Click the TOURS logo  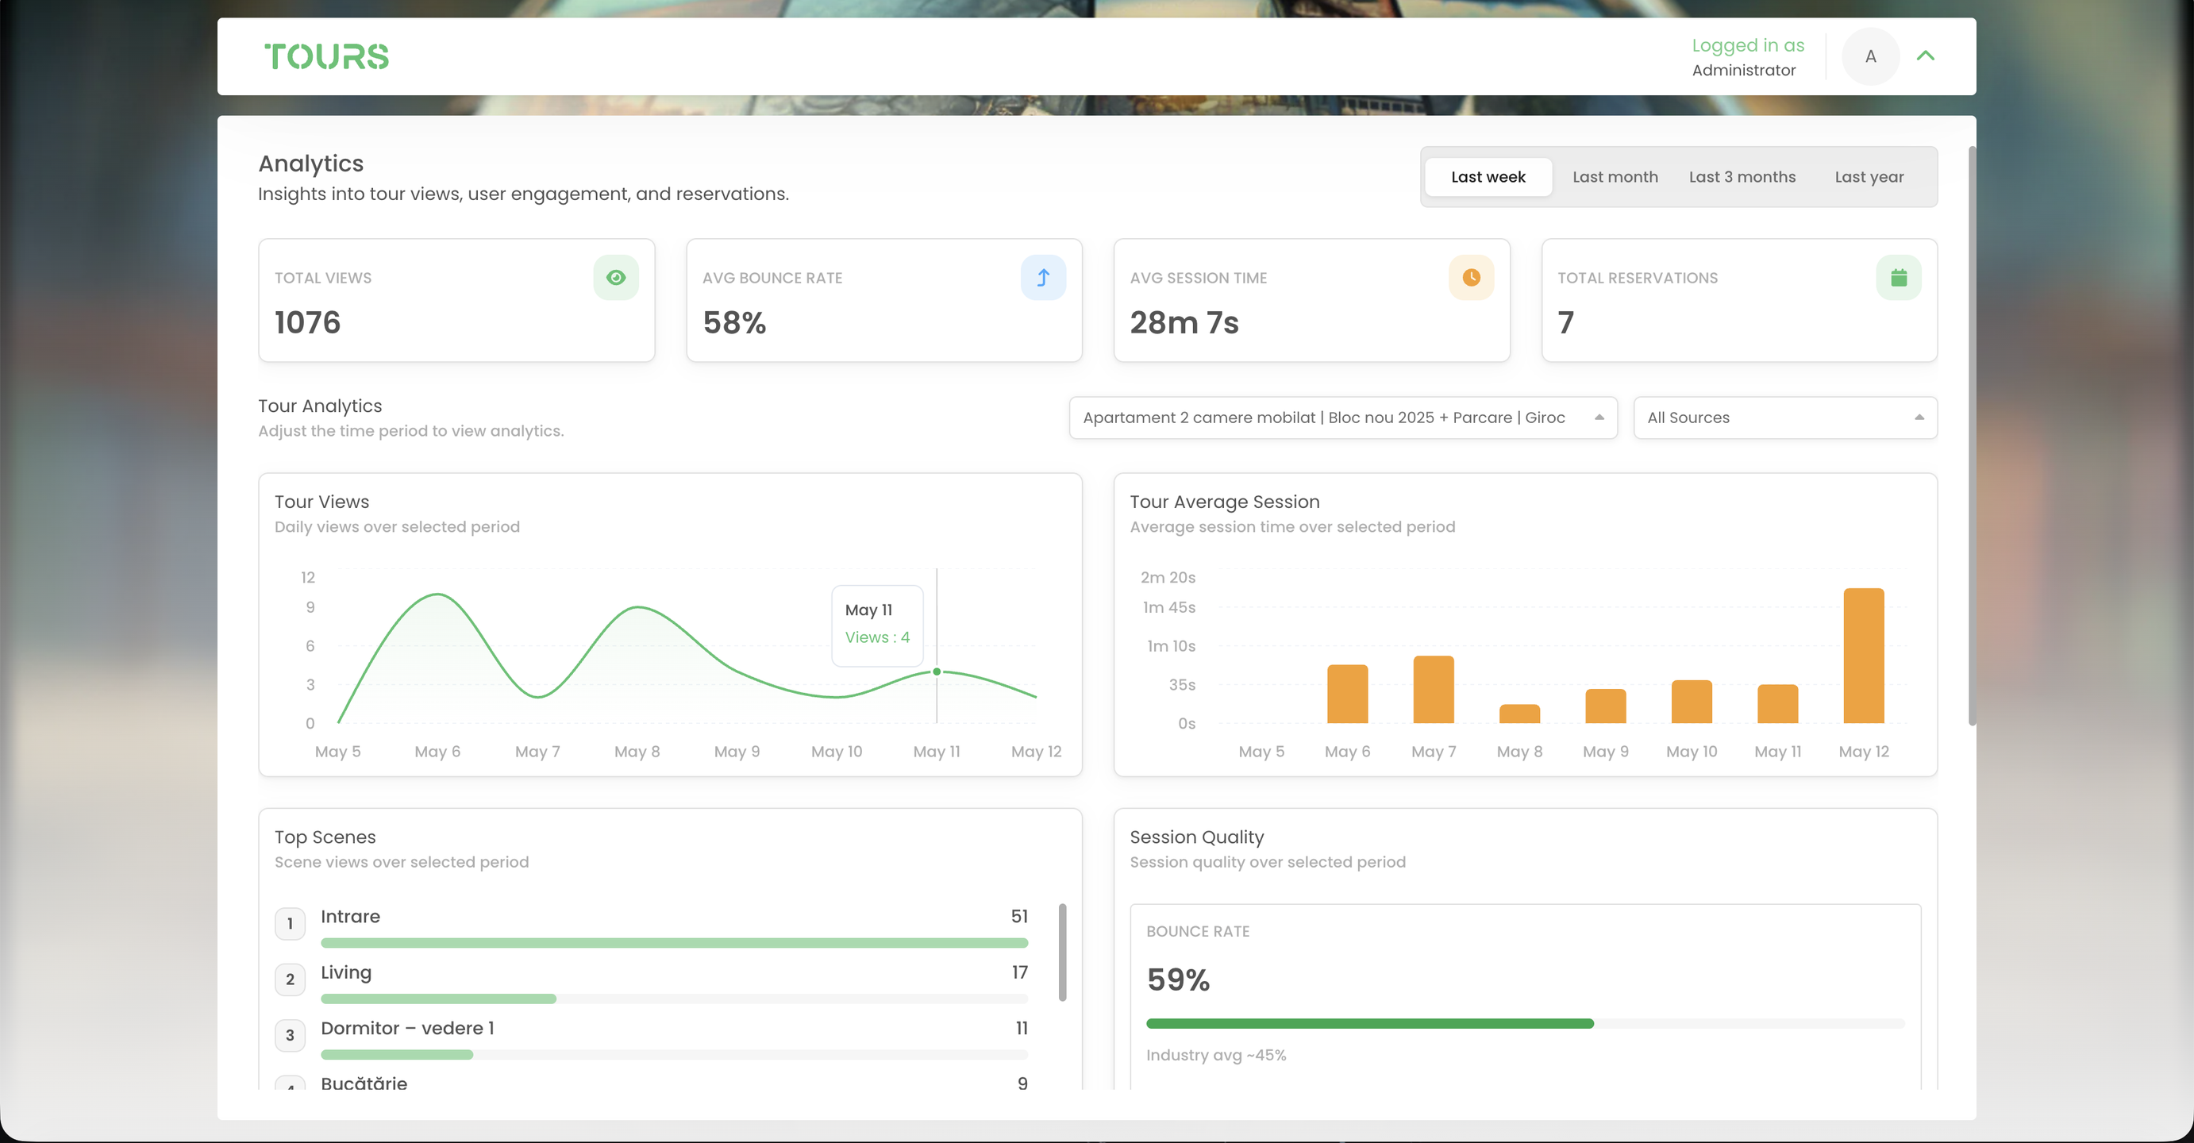coord(326,56)
